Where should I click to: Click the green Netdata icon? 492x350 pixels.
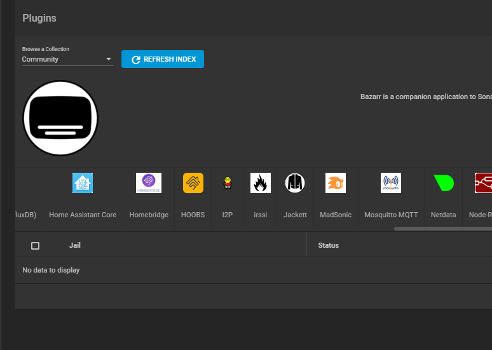click(443, 183)
